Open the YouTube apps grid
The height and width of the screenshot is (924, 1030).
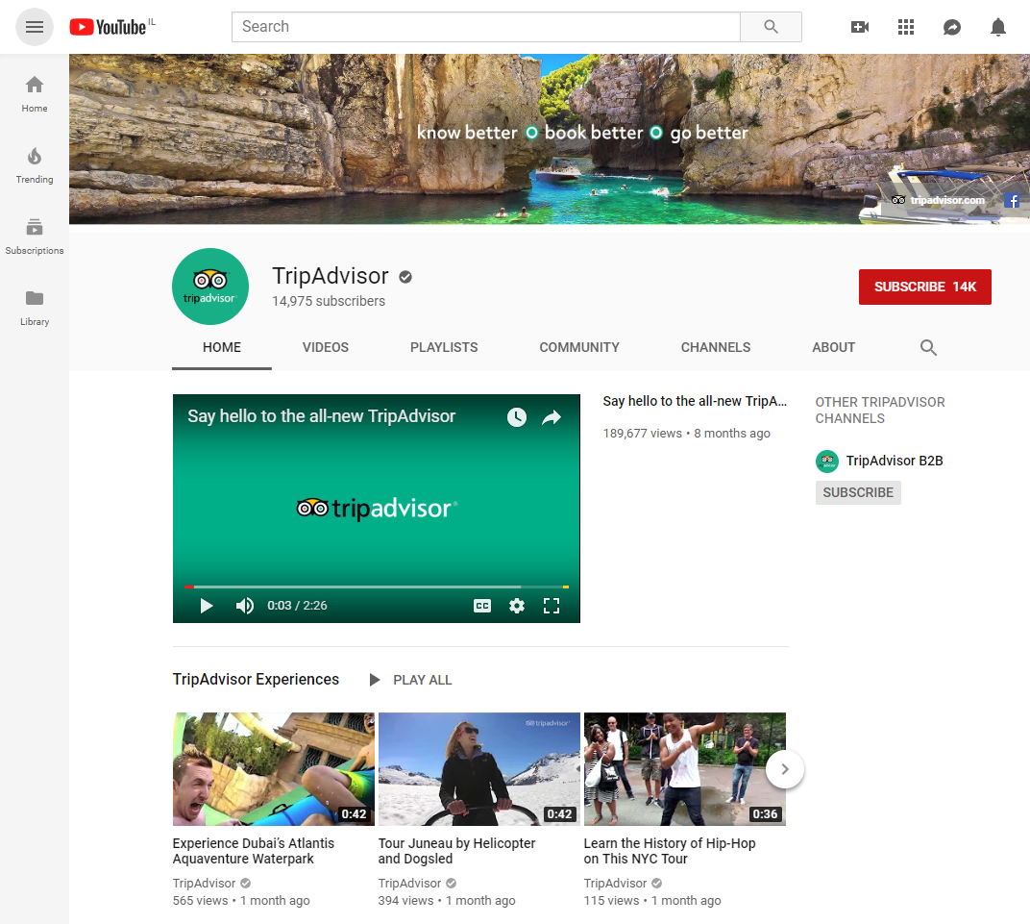pos(906,27)
